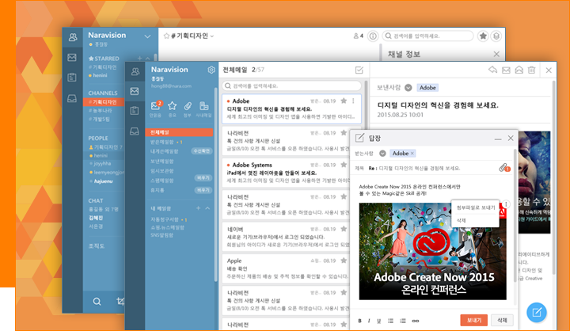Open the #기획디자인 channel title dropdown
Screen dimensions: 570x331
coord(212,36)
